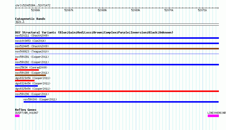The image size is (226, 130).
Task: Select the brown complex bar under nsv519445
Action: (117, 49)
